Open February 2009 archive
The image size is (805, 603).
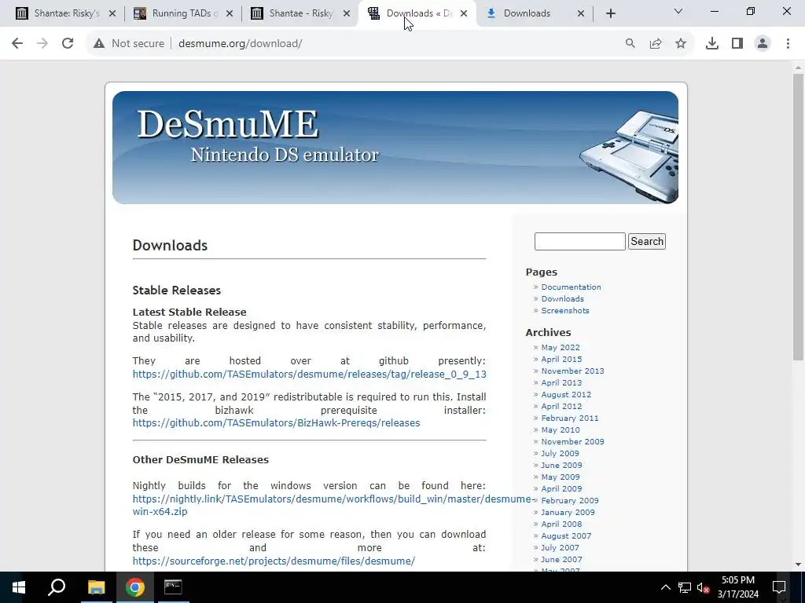tap(569, 501)
